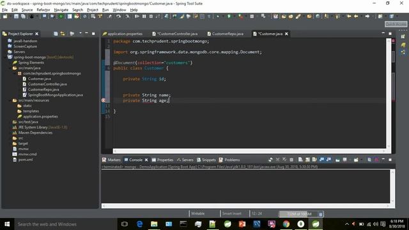This screenshot has height=230, width=409.
Task: Click the Save icon in main toolbar
Action: click(x=16, y=17)
